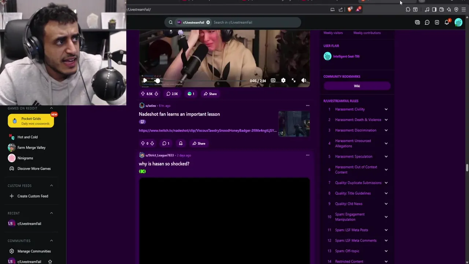Image resolution: width=469 pixels, height=264 pixels.
Task: Open the browser AI assistant icon
Action: [x=449, y=10]
